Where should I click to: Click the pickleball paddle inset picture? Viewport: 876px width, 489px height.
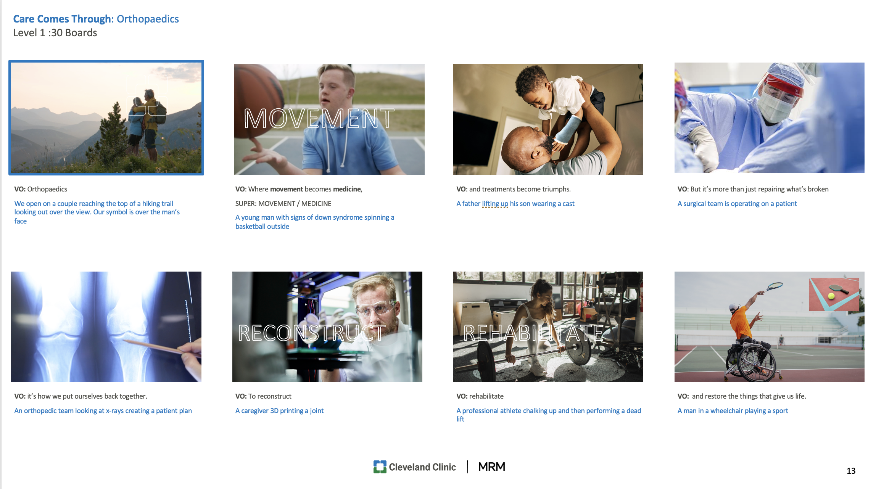[834, 294]
